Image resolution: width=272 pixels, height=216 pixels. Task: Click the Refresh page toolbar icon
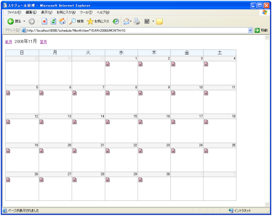[53, 21]
